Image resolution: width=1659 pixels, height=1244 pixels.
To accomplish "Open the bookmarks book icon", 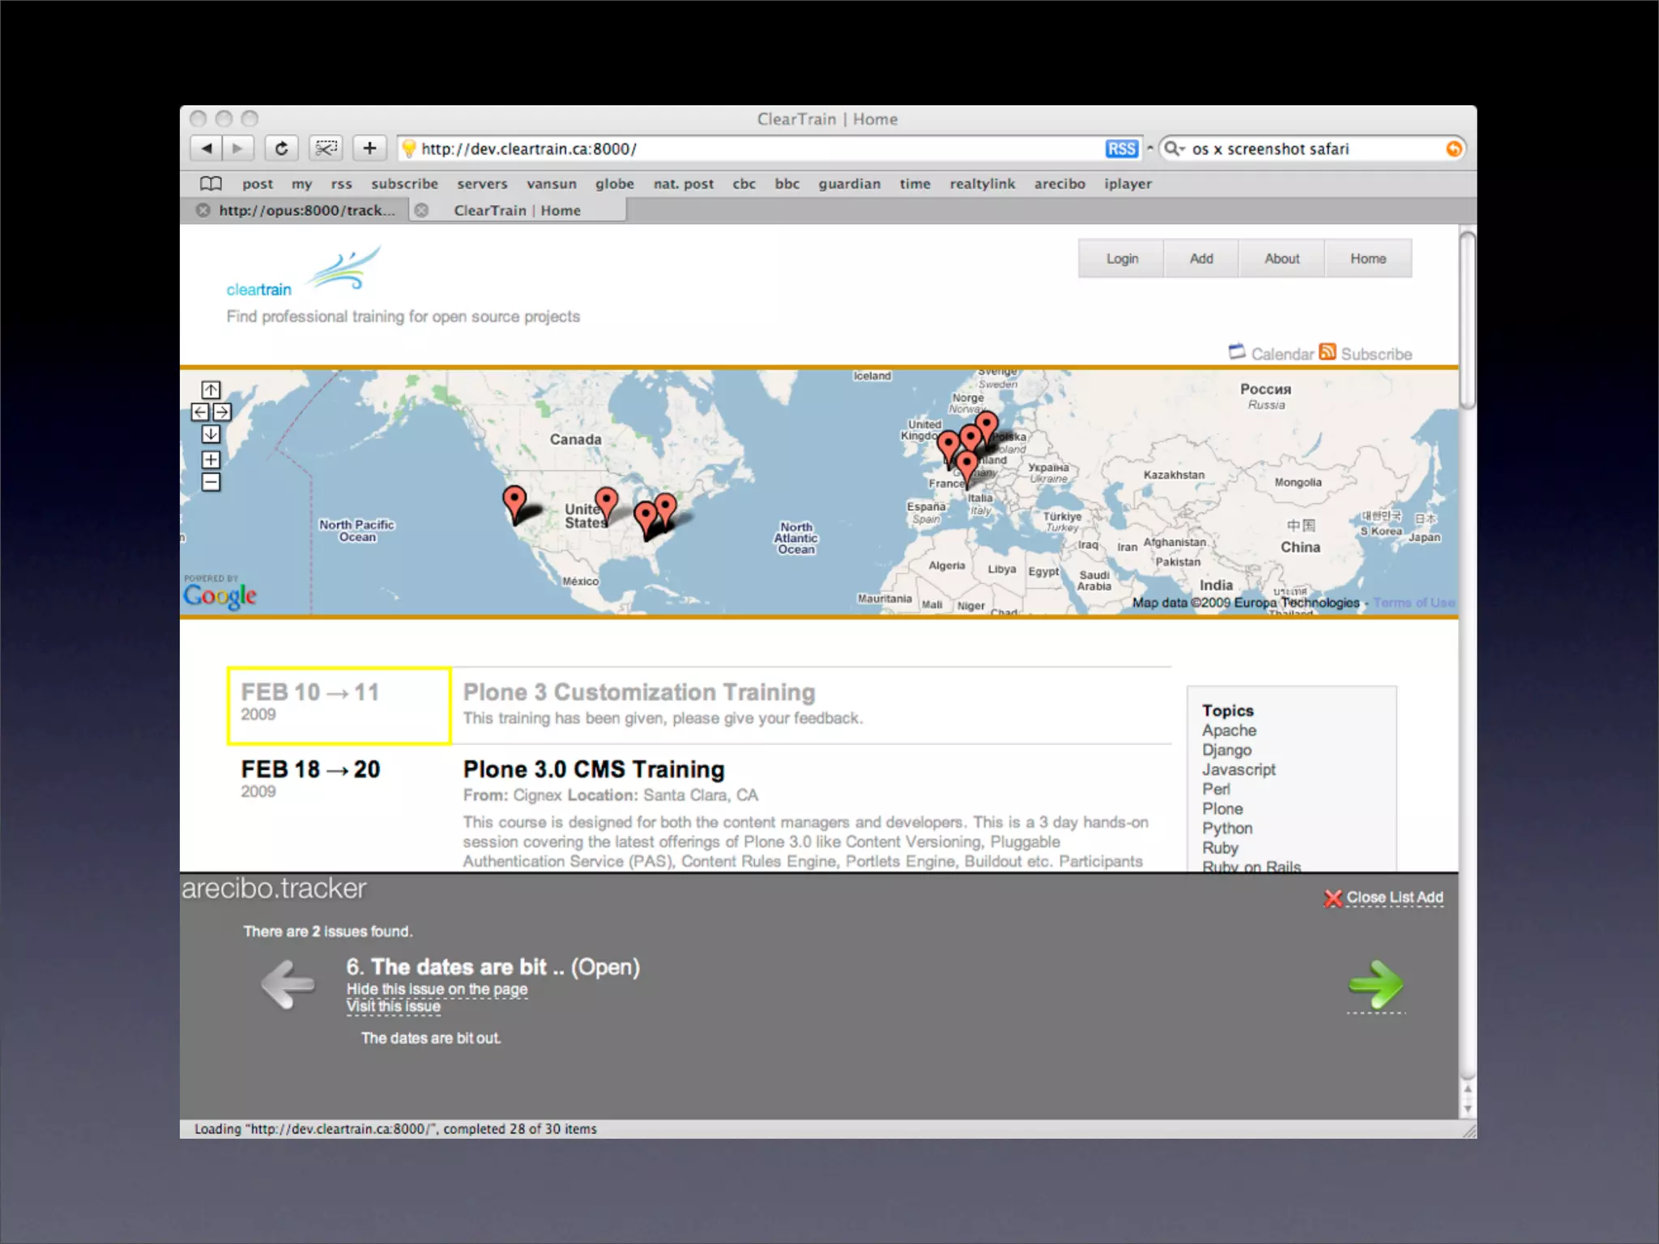I will click(211, 184).
